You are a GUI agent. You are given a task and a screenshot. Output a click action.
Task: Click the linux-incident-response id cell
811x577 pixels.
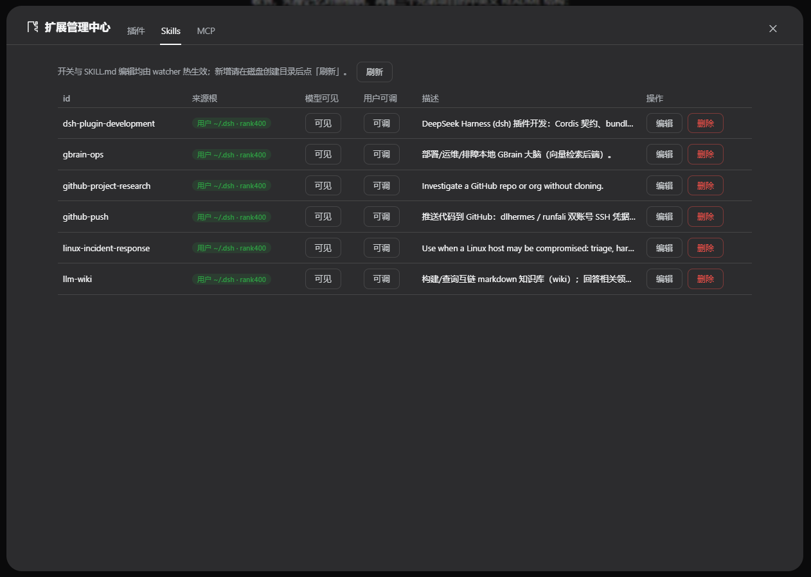click(x=106, y=248)
